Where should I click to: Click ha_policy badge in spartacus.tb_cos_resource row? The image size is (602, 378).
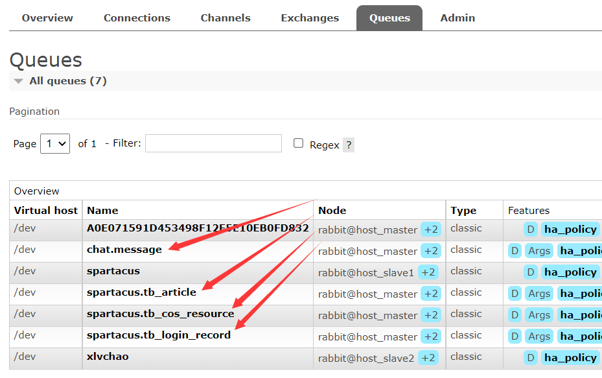[580, 315]
